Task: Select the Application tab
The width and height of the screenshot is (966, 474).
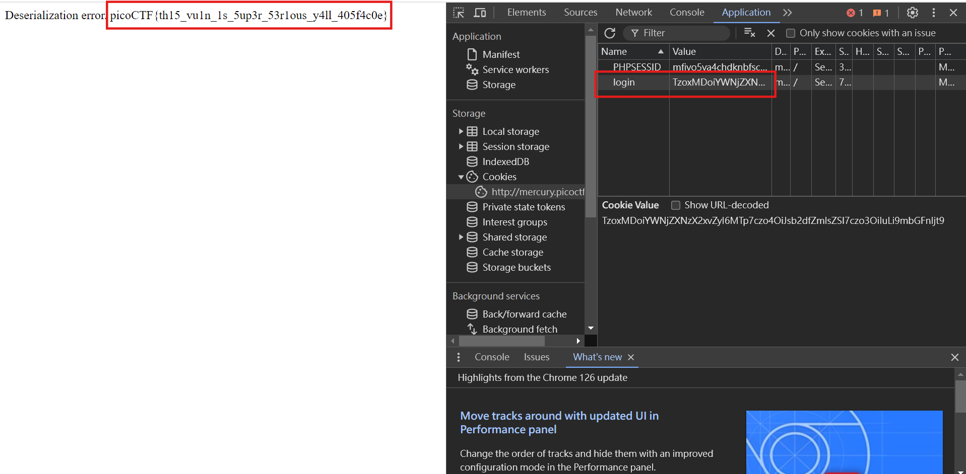Action: pyautogui.click(x=746, y=12)
